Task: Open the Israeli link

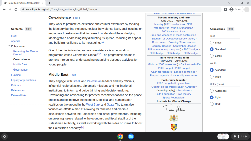Action: tap(77, 81)
